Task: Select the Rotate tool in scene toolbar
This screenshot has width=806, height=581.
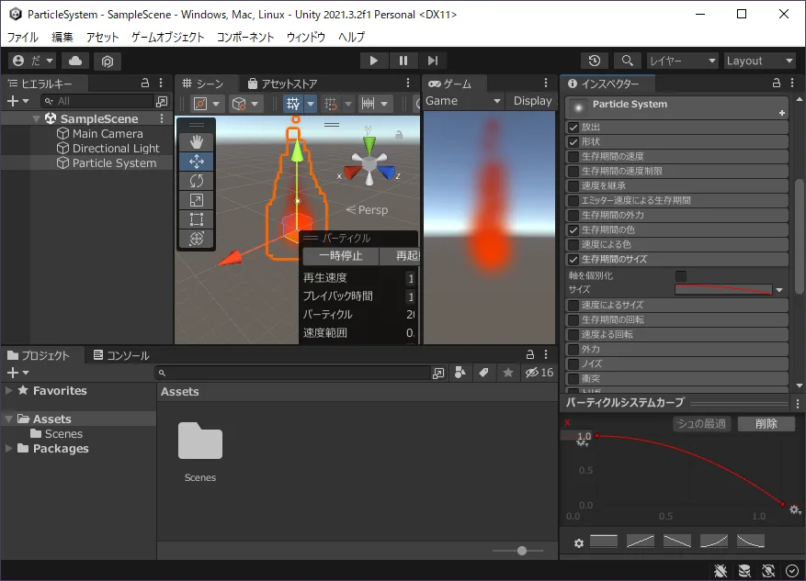Action: click(197, 181)
